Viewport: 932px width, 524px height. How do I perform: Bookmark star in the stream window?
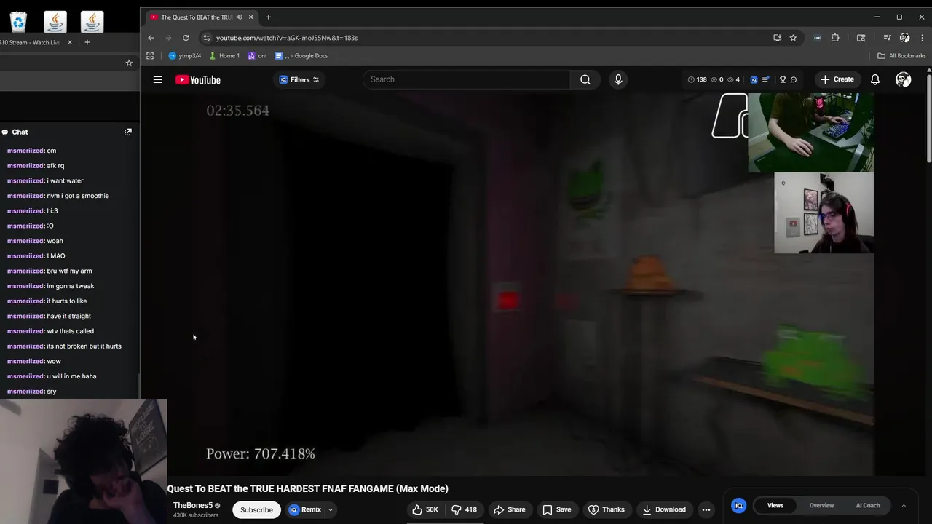(129, 63)
